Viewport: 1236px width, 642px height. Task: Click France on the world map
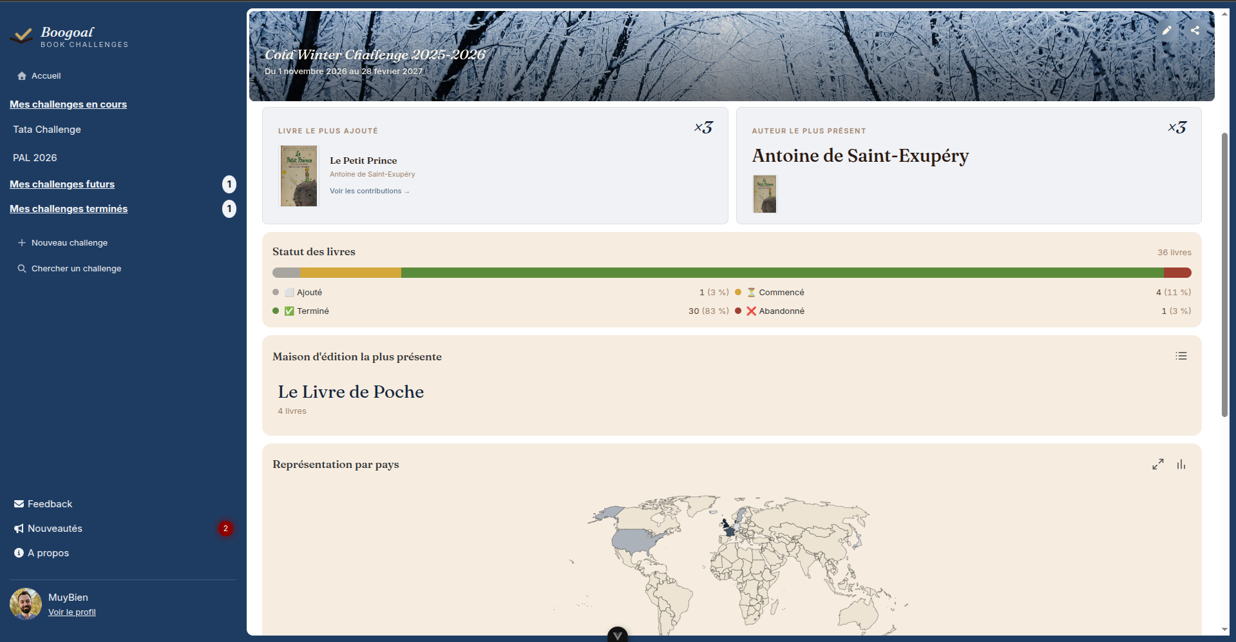729,532
